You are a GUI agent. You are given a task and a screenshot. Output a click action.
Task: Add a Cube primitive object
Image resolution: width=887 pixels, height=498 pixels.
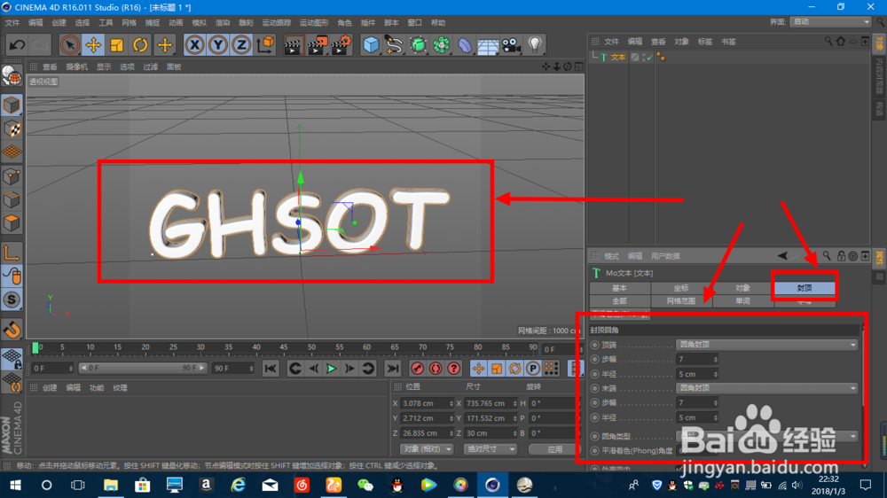[371, 44]
